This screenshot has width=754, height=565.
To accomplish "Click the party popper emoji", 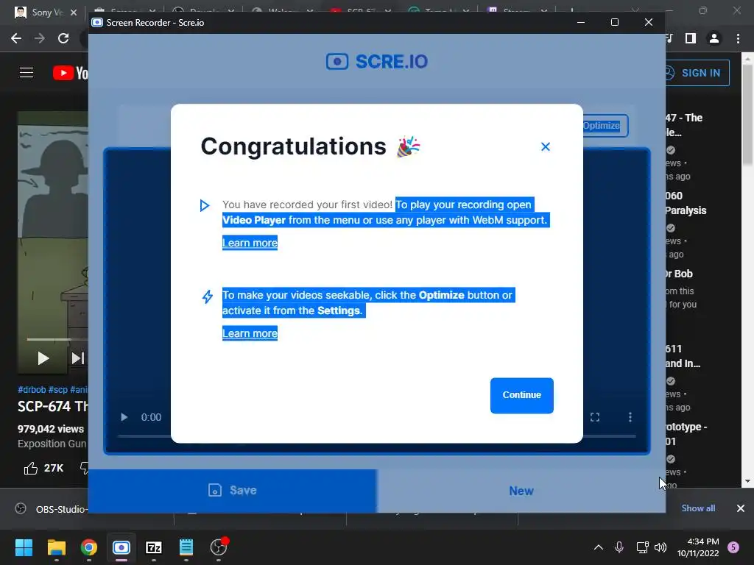I will (x=408, y=146).
